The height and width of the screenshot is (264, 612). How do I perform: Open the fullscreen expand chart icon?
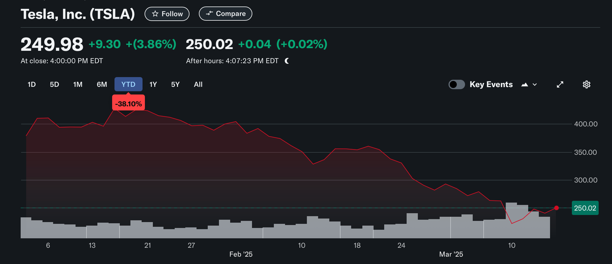560,85
